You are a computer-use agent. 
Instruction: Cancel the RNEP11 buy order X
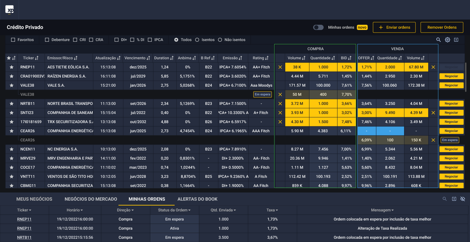[280, 67]
